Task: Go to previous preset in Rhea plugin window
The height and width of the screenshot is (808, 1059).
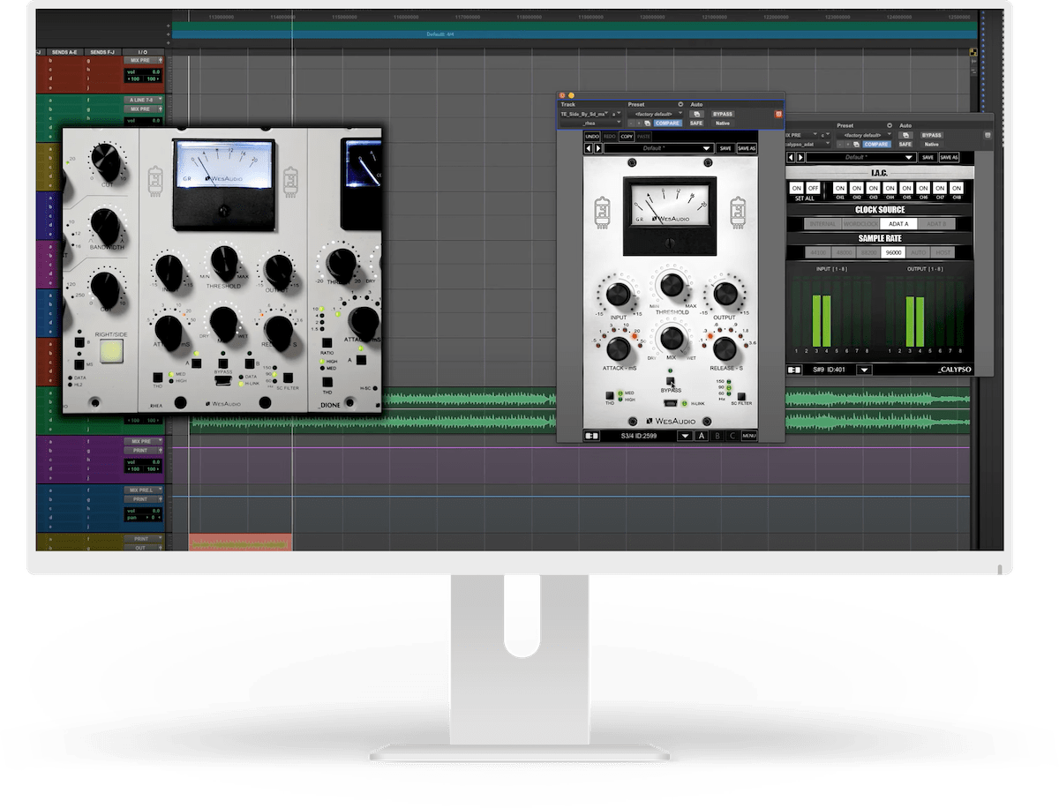Action: point(589,148)
